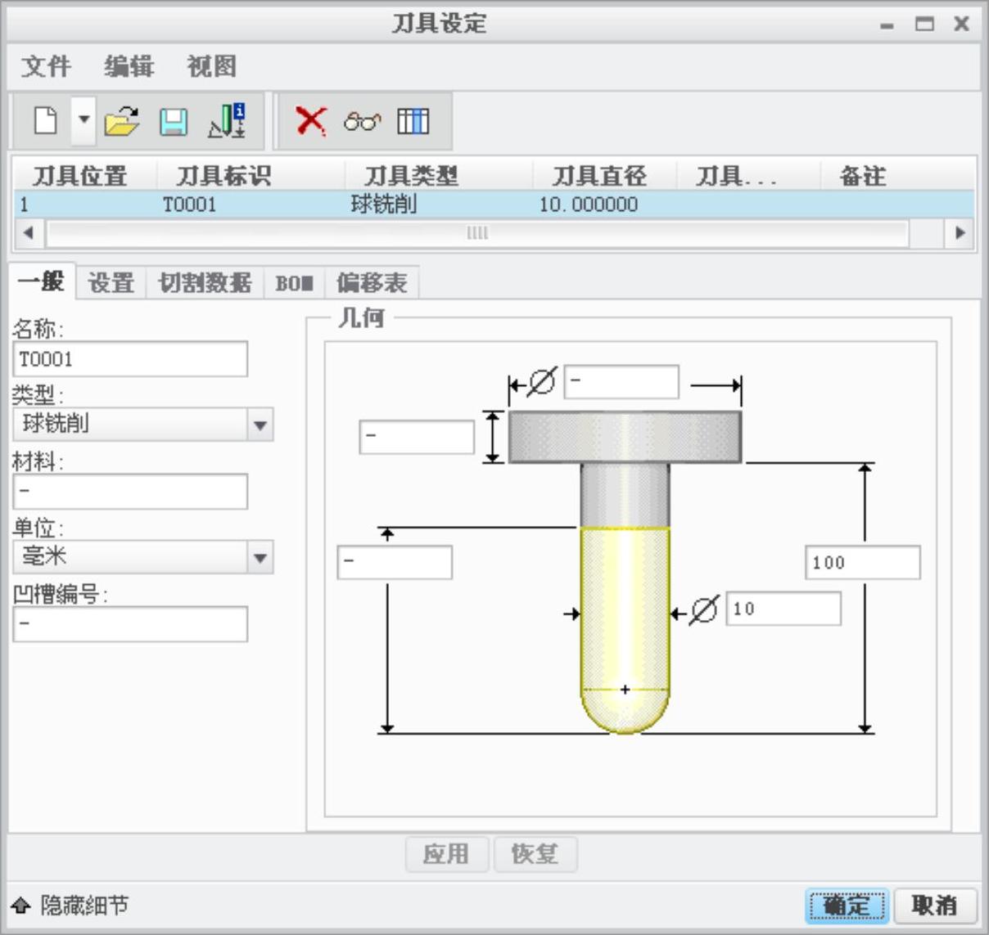The width and height of the screenshot is (989, 935).
Task: Click the 恢复 button
Action: tap(535, 854)
